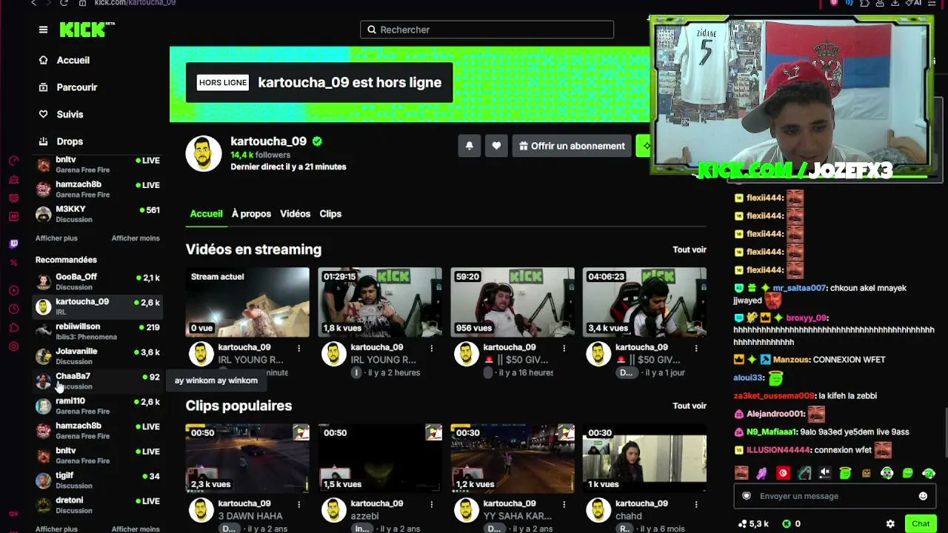Viewport: 948px width, 533px height.
Task: Play the 04:06:23 video thumbnail
Action: pos(644,303)
